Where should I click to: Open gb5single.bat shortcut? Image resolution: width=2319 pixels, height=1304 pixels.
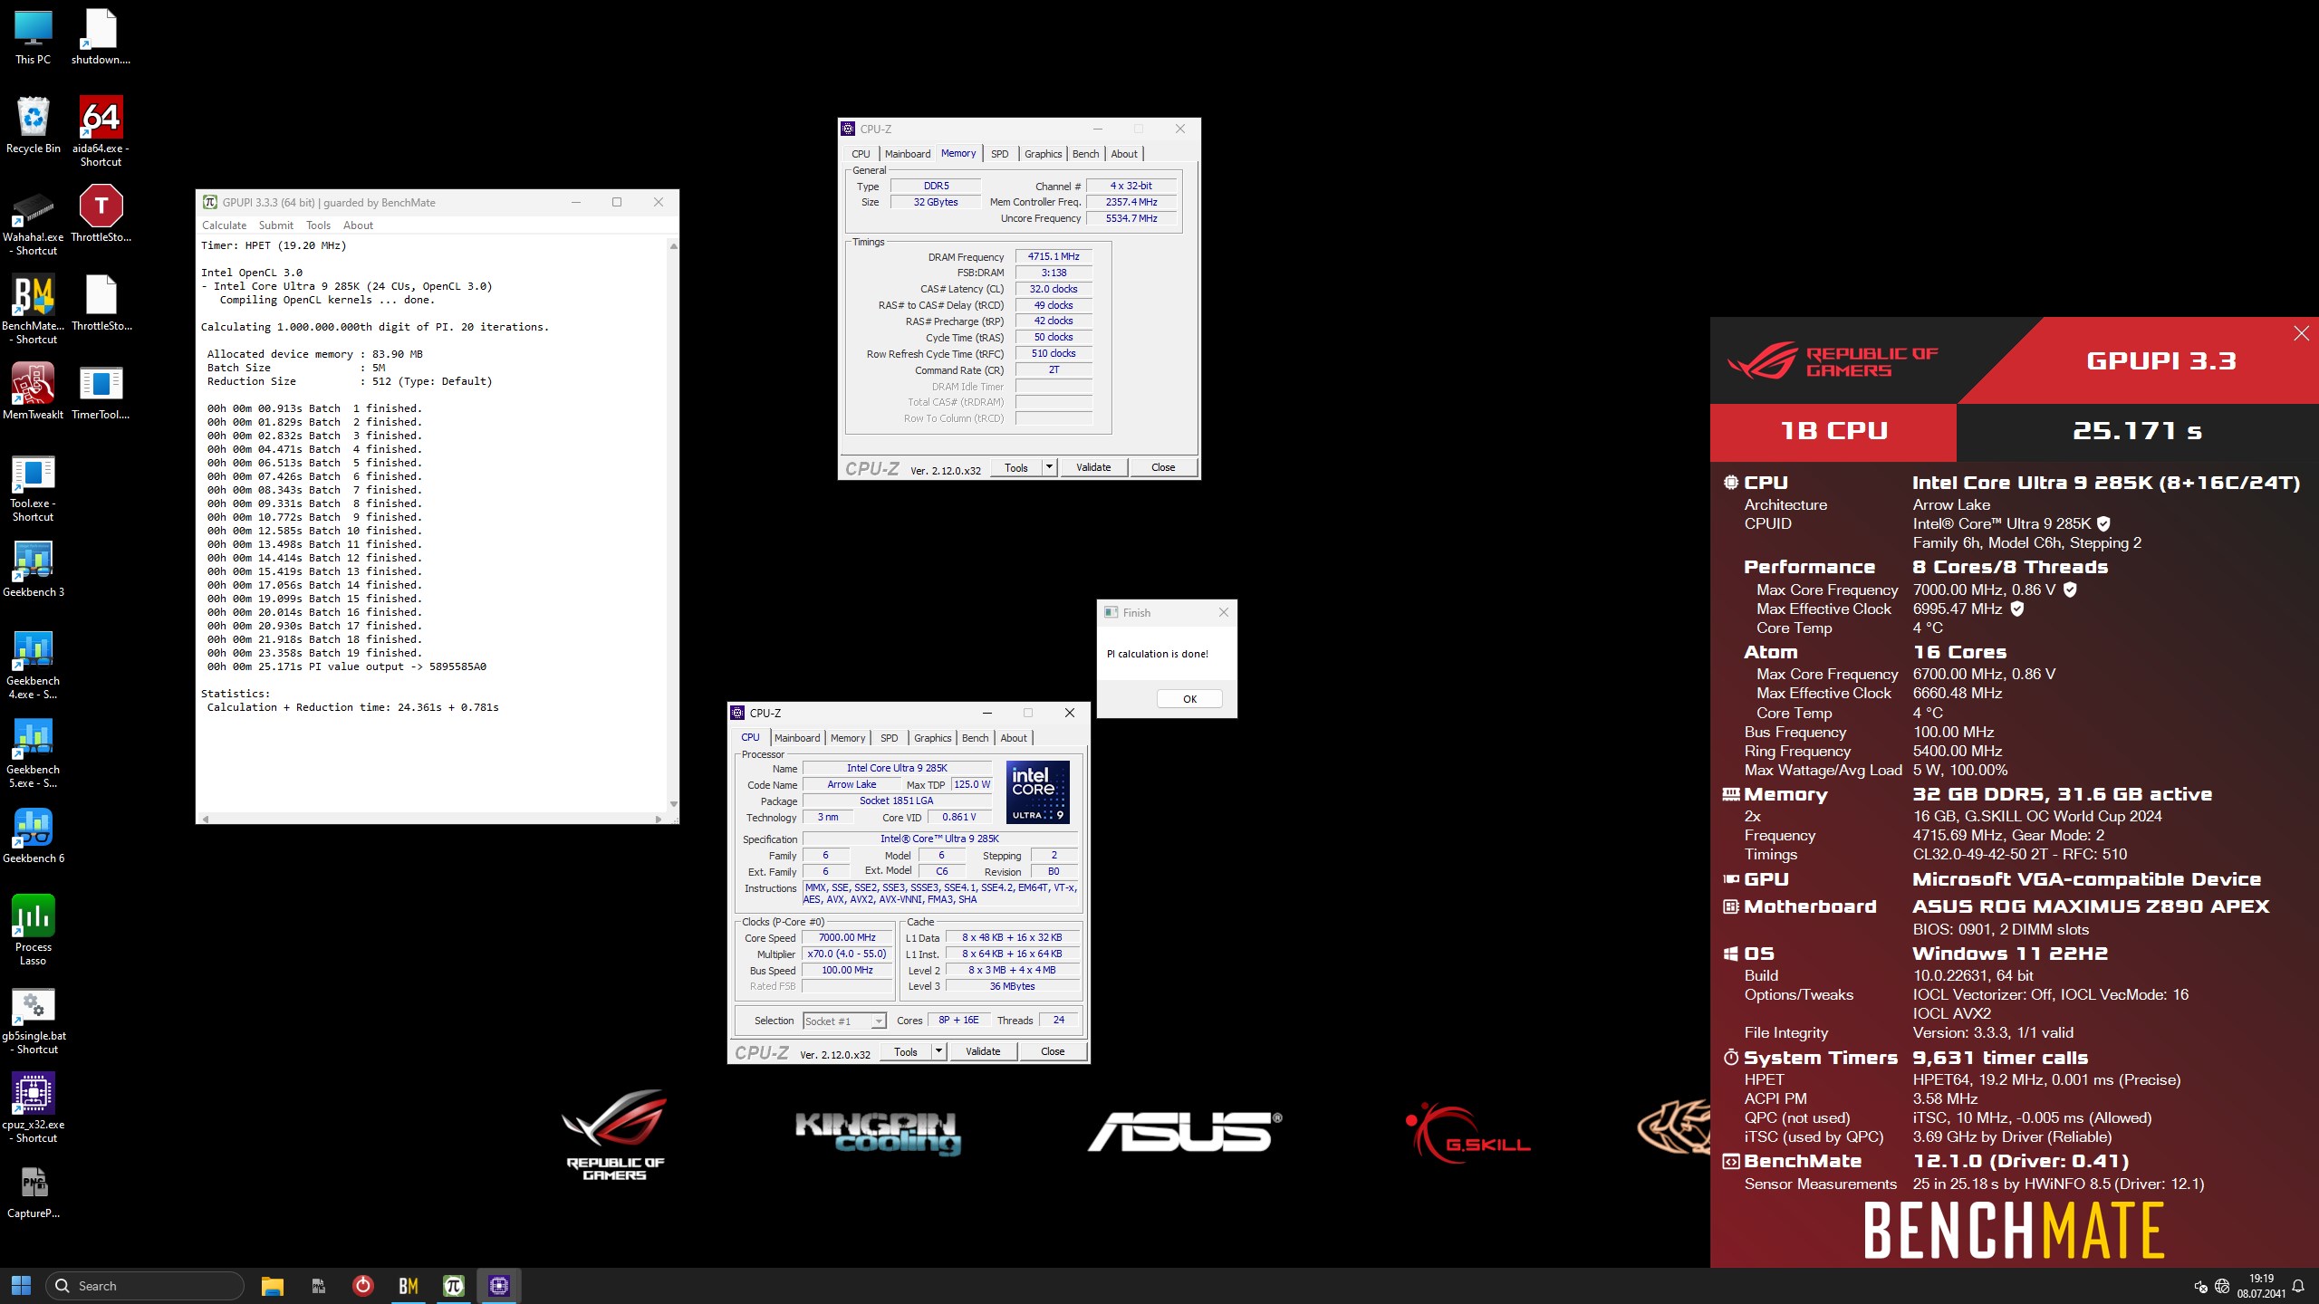click(x=34, y=1021)
